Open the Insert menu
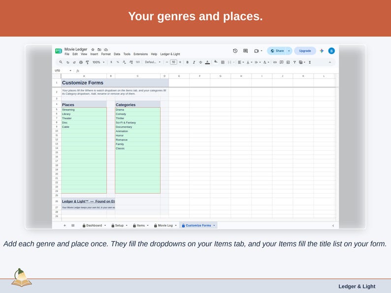Viewport: 391px width, 293px height. (x=94, y=54)
